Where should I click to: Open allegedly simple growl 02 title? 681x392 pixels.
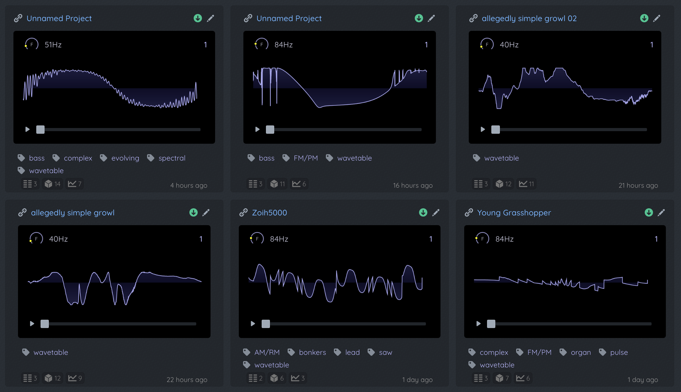pos(529,18)
